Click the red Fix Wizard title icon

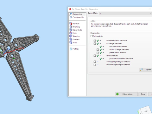tap(70, 9)
